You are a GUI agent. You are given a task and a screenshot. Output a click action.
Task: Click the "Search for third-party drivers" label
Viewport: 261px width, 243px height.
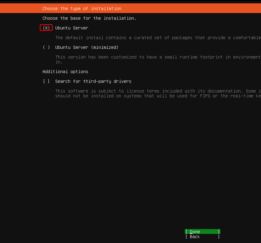tap(93, 81)
